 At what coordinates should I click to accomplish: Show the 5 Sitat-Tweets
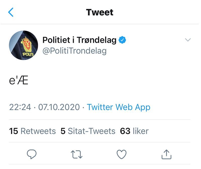(x=88, y=131)
